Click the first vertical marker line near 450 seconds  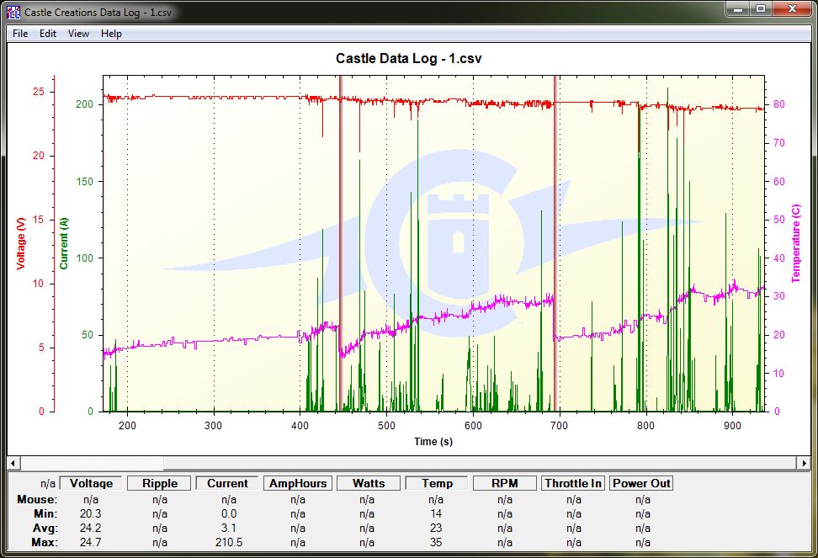[x=341, y=243]
